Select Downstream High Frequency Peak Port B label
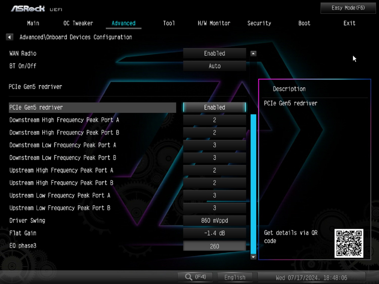Image resolution: width=379 pixels, height=284 pixels. click(x=64, y=133)
